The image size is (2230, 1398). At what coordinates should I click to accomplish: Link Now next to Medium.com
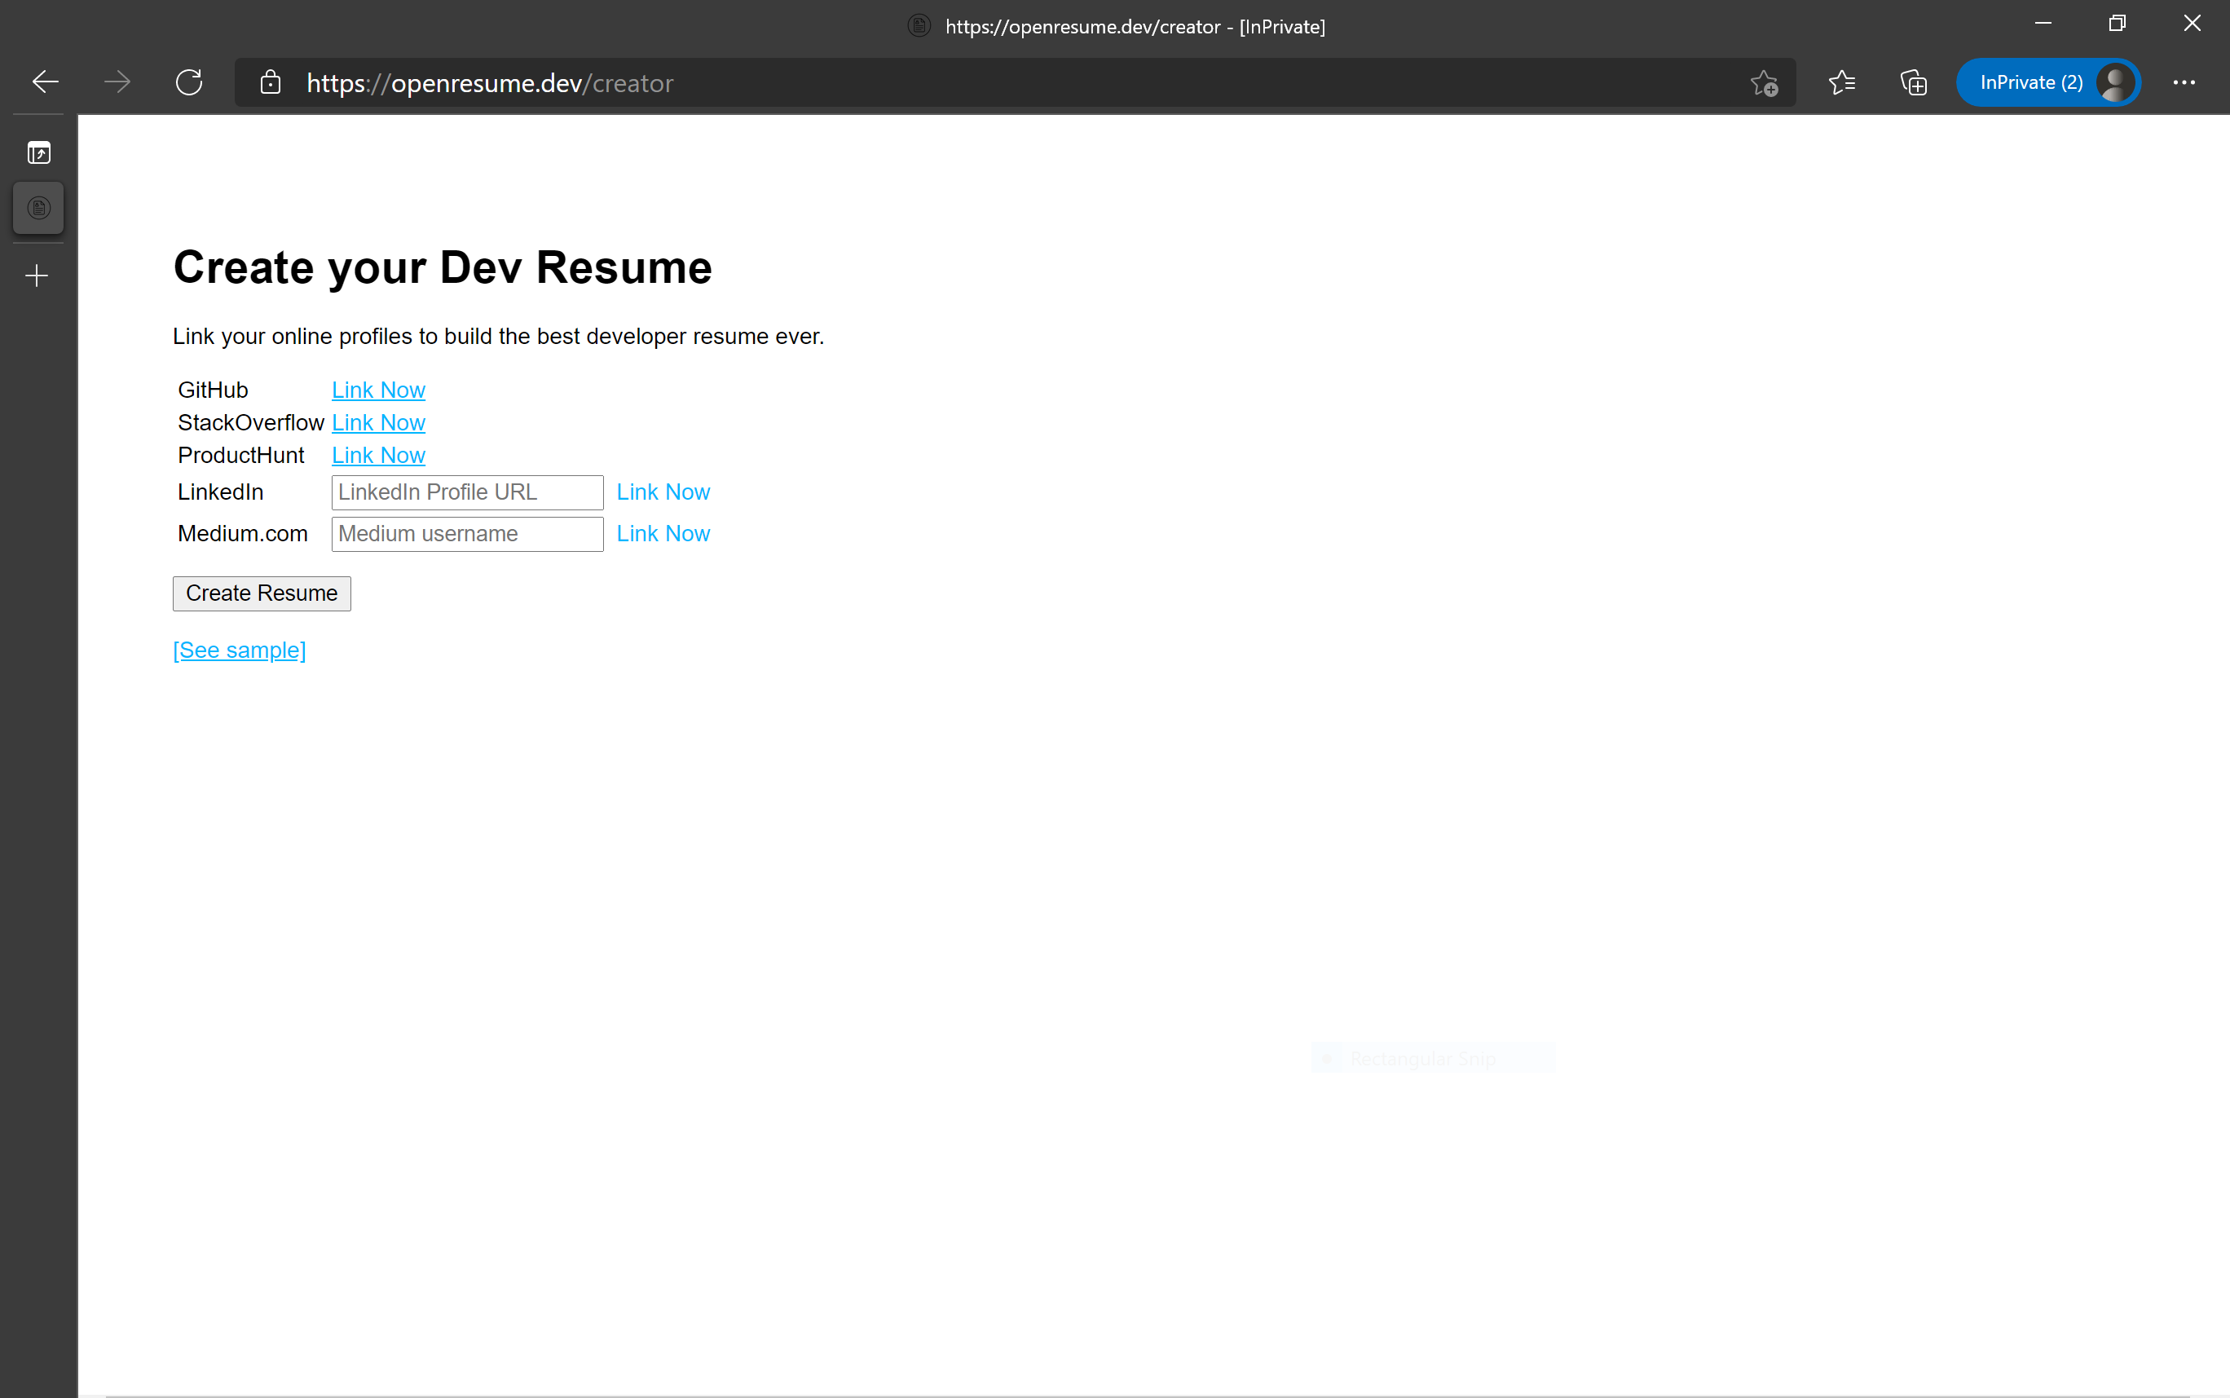pos(663,533)
